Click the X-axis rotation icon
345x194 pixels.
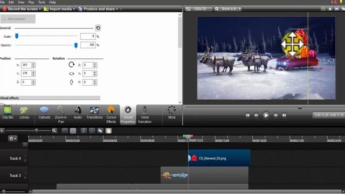[72, 82]
